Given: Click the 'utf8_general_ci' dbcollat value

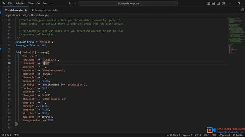Looking at the screenshot, I should 54,99.
